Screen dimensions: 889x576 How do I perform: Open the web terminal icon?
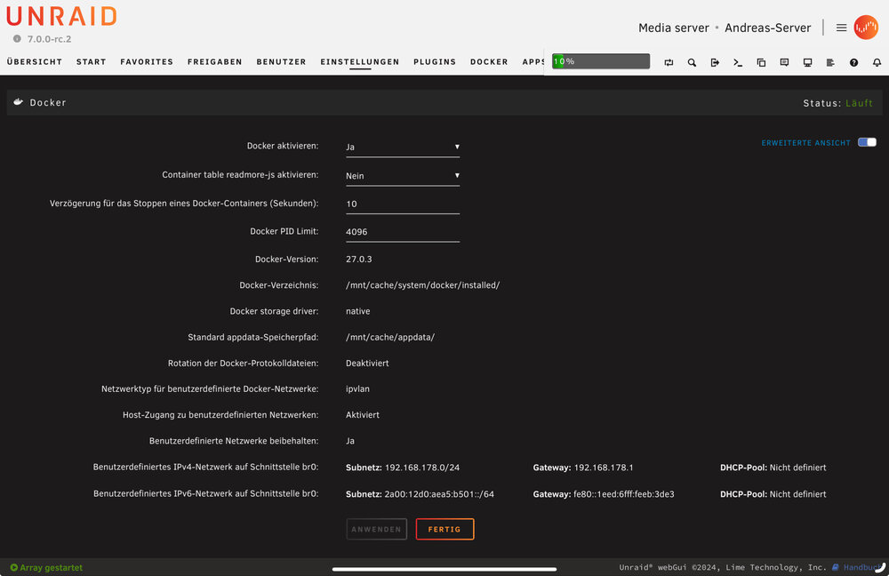(738, 62)
